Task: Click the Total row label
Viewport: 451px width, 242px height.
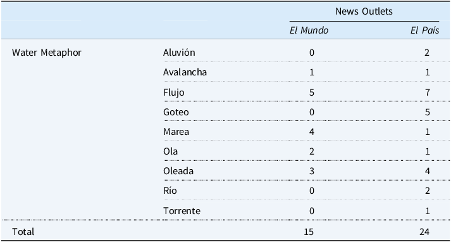Action: coord(23,232)
